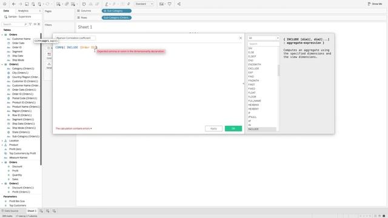
Task: Click the New Data Source icon
Action: (x=33, y=4)
